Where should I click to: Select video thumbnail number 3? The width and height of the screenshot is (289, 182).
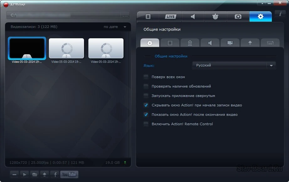[106, 48]
